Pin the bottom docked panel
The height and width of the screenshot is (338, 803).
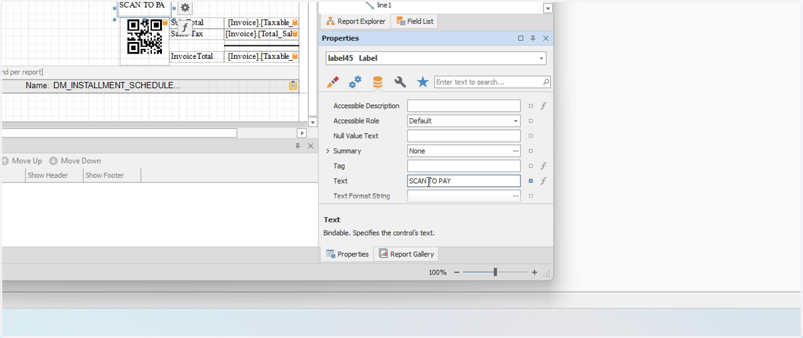tap(298, 146)
